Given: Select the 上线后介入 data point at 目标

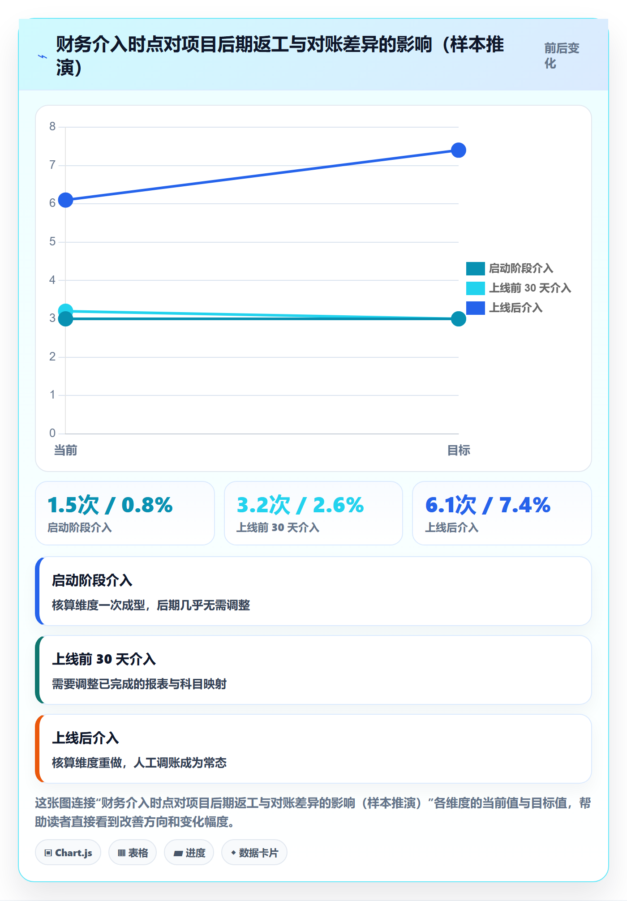Looking at the screenshot, I should click(x=459, y=150).
